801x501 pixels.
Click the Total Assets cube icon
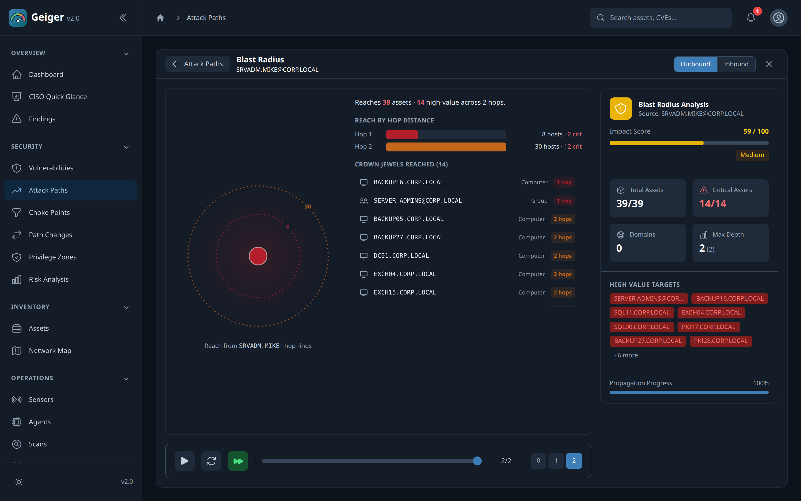(620, 190)
